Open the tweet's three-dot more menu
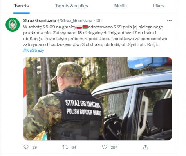186x156 pixels. pos(169,21)
